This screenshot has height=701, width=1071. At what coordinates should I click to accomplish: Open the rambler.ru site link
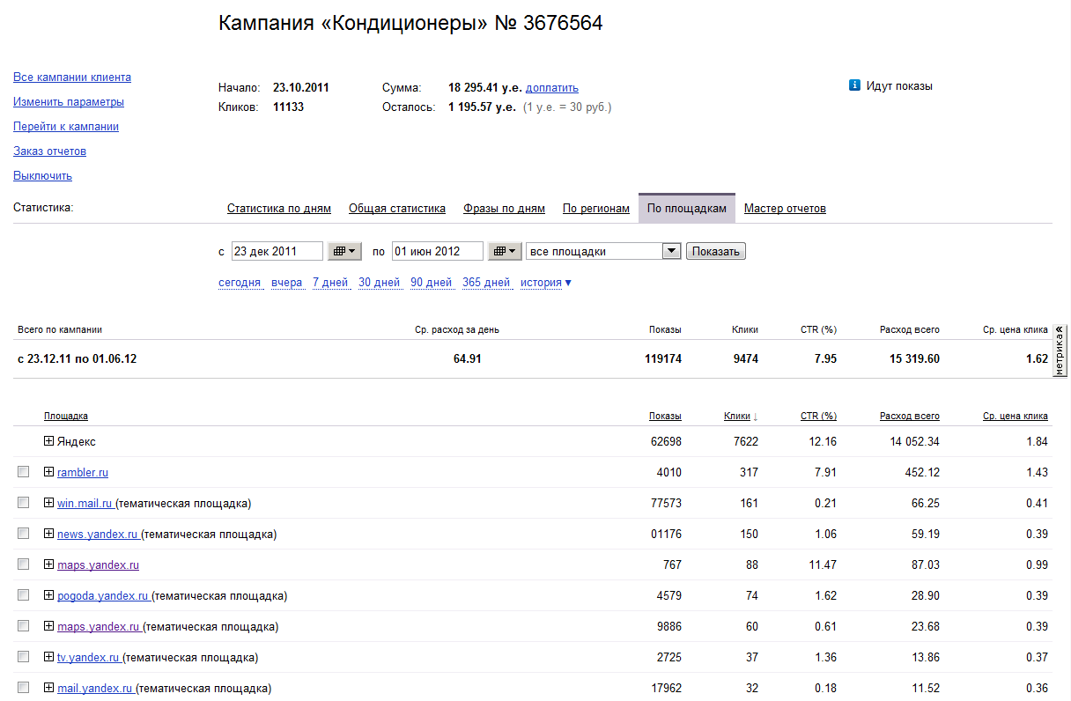pyautogui.click(x=83, y=473)
